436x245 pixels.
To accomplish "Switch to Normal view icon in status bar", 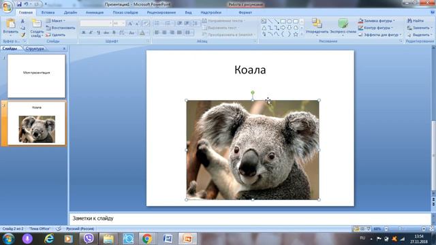I will coord(356,229).
